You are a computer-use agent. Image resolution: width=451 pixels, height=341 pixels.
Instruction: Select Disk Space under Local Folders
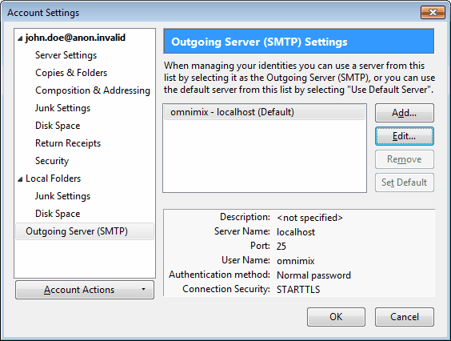tap(58, 214)
